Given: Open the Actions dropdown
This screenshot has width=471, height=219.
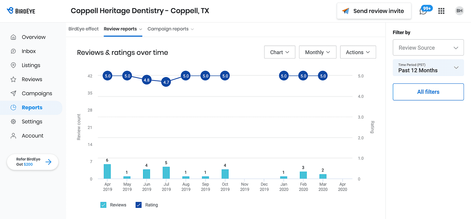Looking at the screenshot, I should [358, 52].
